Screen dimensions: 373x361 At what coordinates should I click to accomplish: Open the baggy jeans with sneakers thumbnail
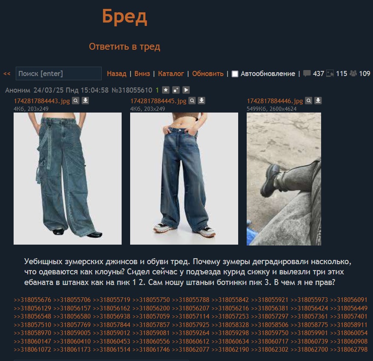click(184, 179)
